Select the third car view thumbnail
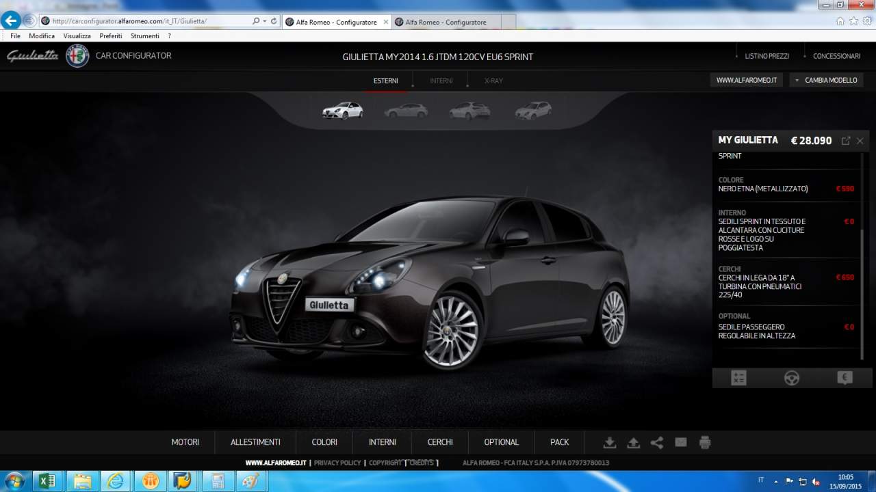The image size is (876, 492). 469,110
